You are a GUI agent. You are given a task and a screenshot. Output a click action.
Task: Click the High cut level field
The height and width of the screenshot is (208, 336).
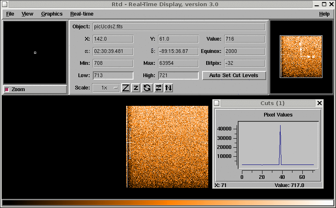[x=178, y=75]
